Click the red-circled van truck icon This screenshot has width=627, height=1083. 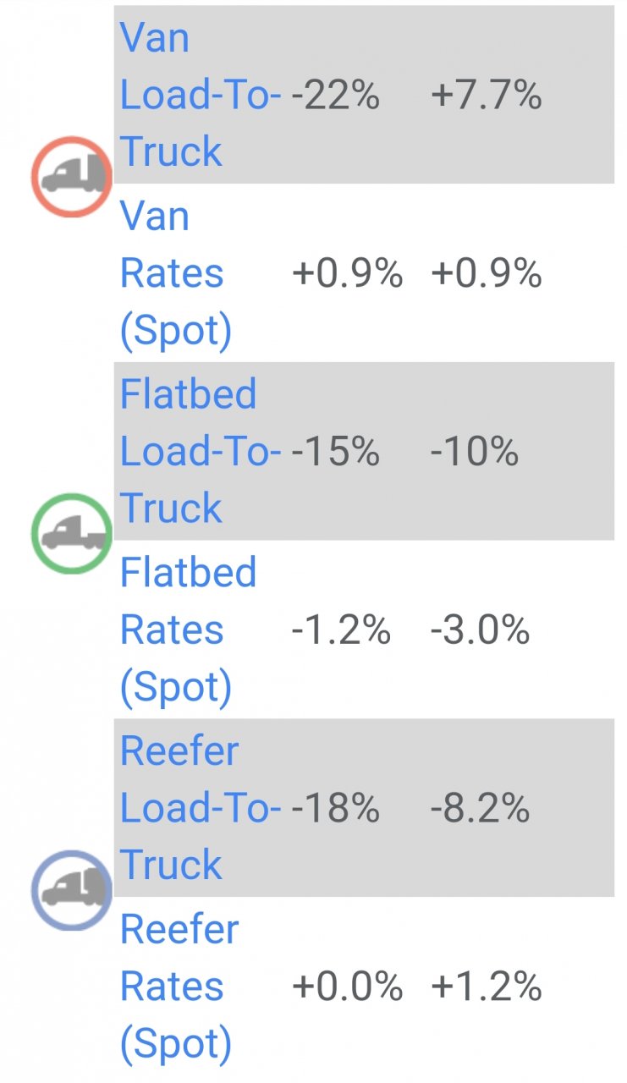point(72,176)
